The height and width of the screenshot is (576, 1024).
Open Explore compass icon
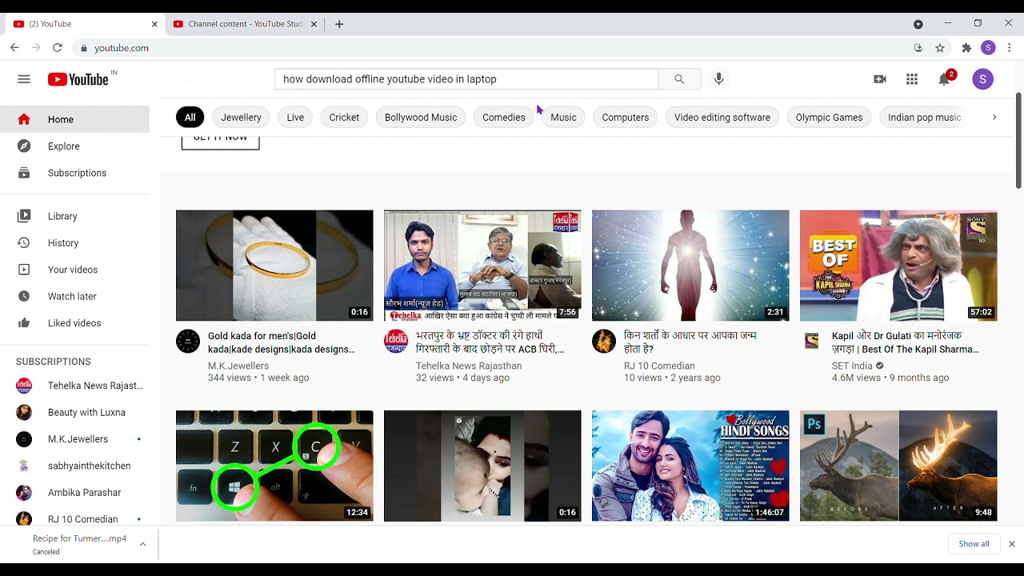click(x=24, y=146)
